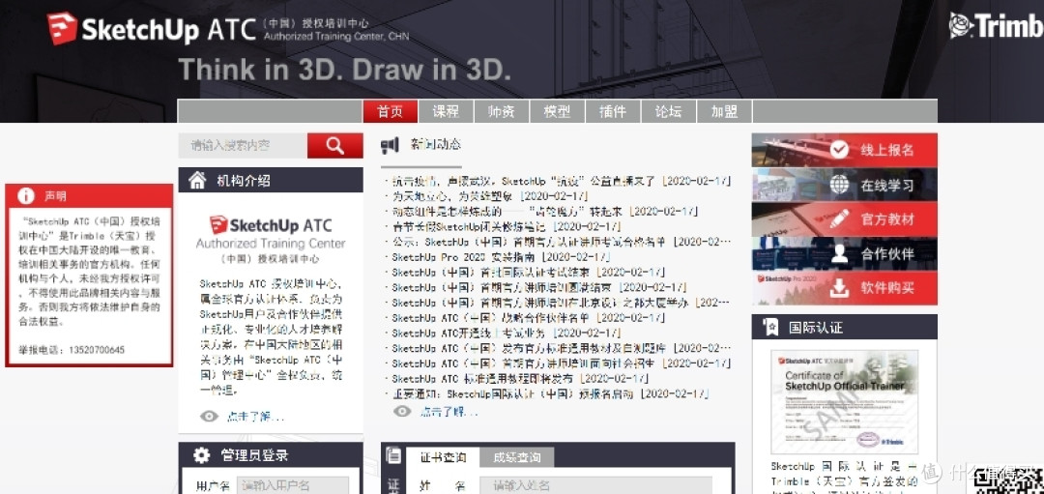Viewport: 1044px width, 494px height.
Task: Click the 合作伙伴 banner button
Action: tap(844, 253)
